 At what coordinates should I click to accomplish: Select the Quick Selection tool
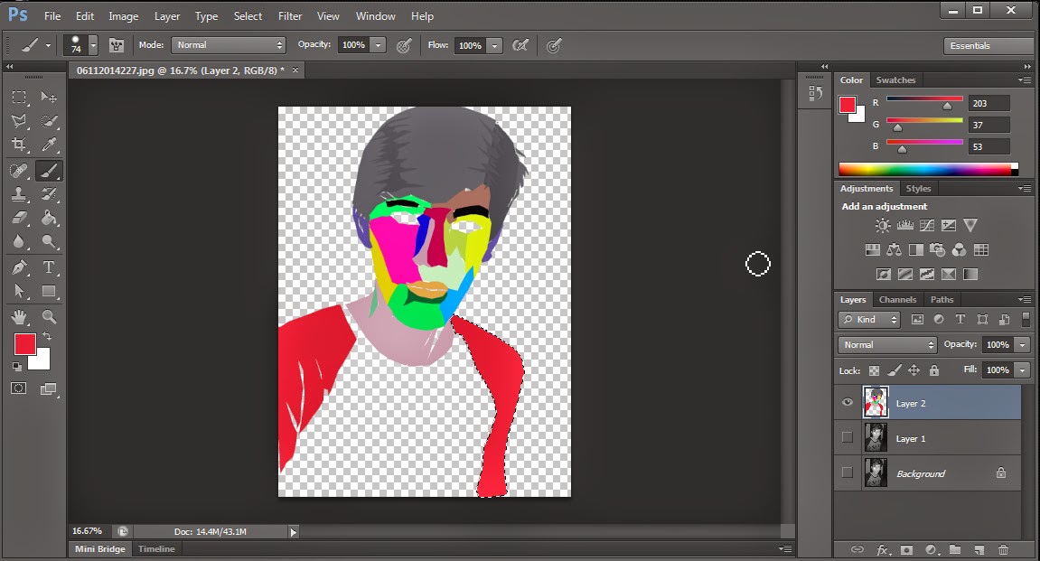49,121
